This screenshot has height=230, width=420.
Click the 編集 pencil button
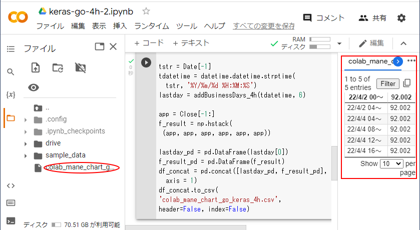(x=371, y=43)
